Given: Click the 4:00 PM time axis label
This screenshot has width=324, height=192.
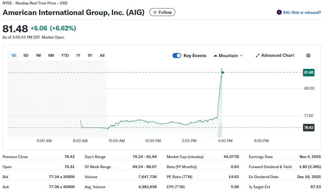Looking at the screenshot, I should 225,141.
